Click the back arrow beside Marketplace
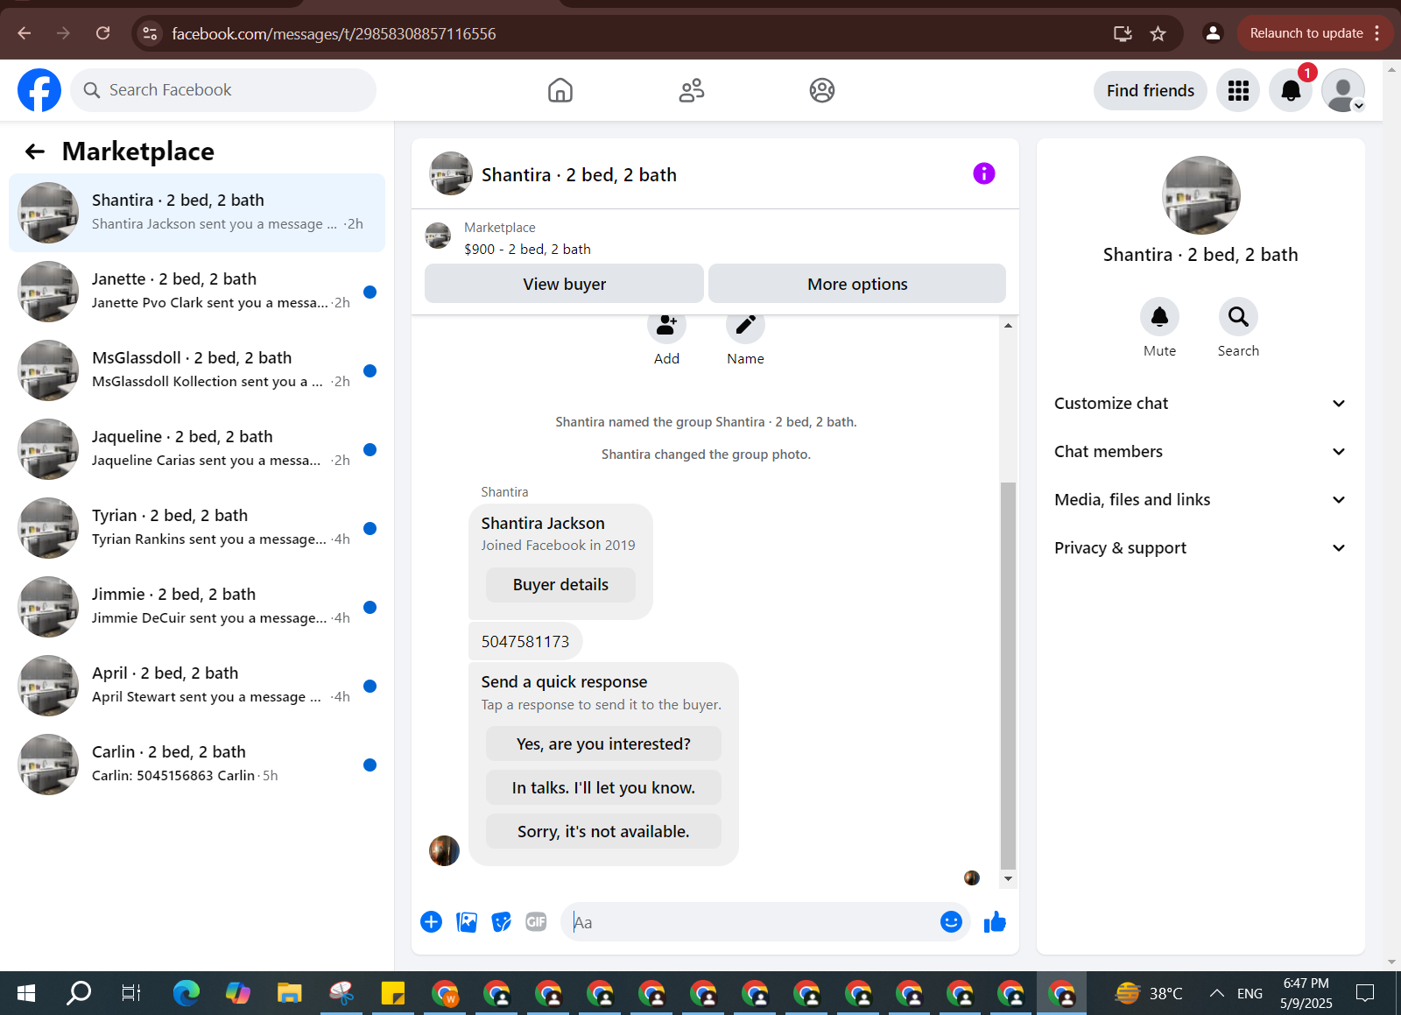1401x1015 pixels. tap(35, 152)
